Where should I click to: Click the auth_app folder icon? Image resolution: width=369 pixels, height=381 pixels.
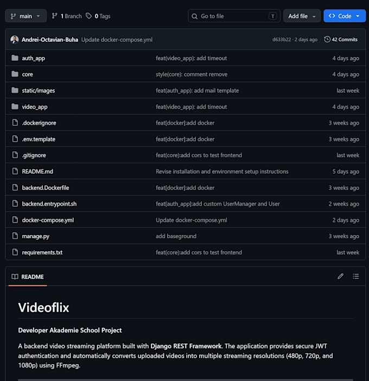click(15, 58)
